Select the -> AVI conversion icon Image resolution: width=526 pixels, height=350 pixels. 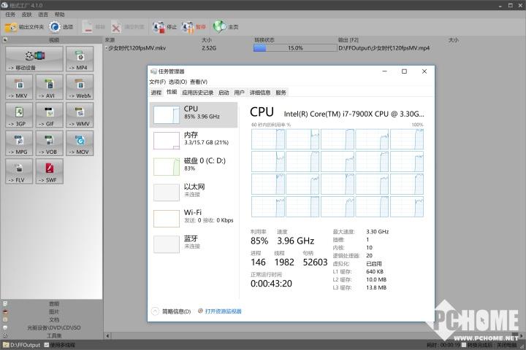tap(50, 87)
